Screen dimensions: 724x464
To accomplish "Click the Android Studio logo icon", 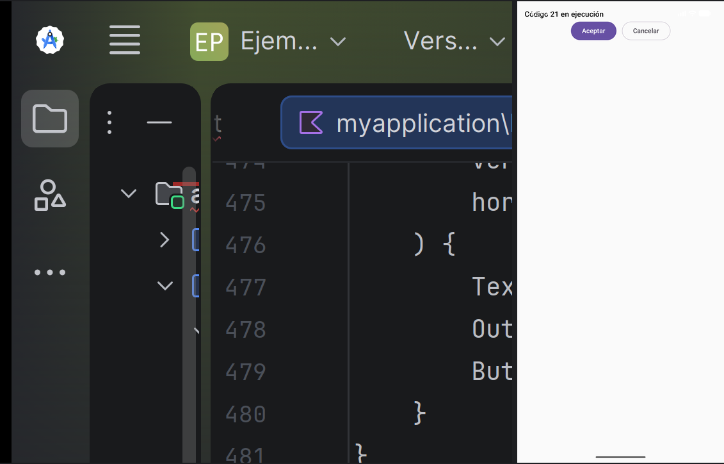I will (x=50, y=40).
